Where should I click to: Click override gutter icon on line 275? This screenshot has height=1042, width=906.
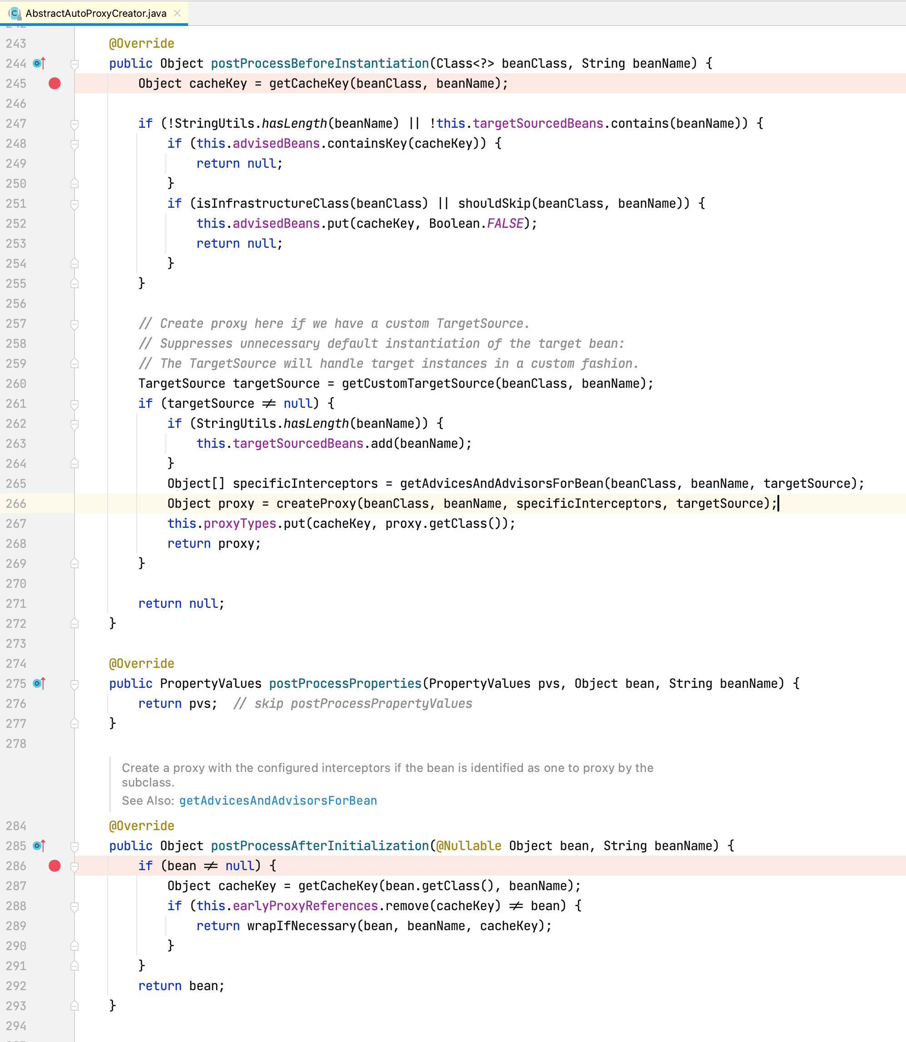[x=39, y=683]
